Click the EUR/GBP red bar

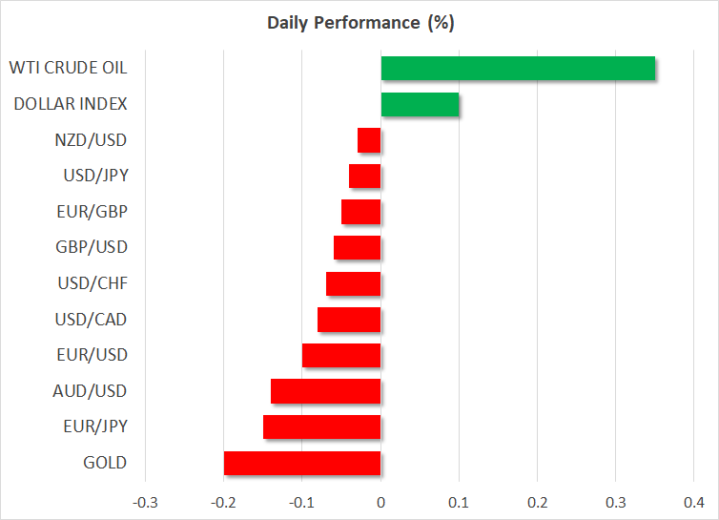pos(361,212)
